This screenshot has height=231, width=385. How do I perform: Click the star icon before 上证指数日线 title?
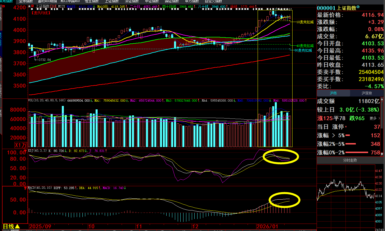coord(29,6)
